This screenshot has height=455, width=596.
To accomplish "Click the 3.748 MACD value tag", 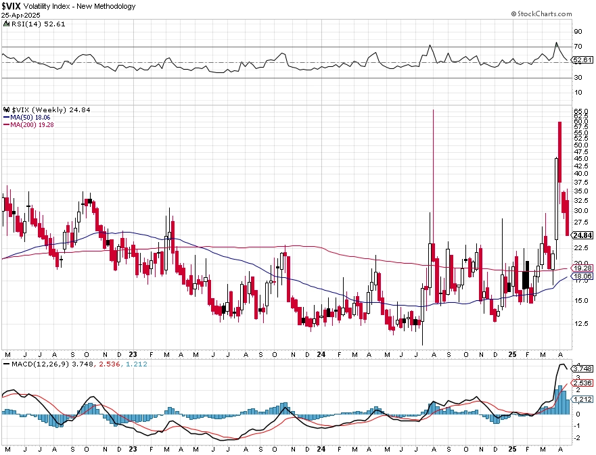I will [x=582, y=368].
